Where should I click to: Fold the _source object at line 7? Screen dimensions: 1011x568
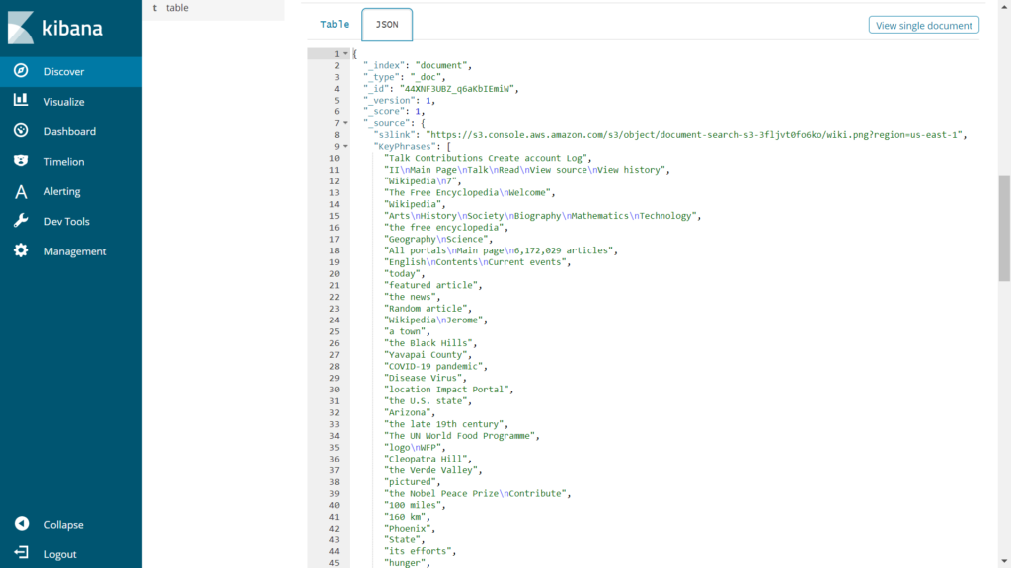345,123
